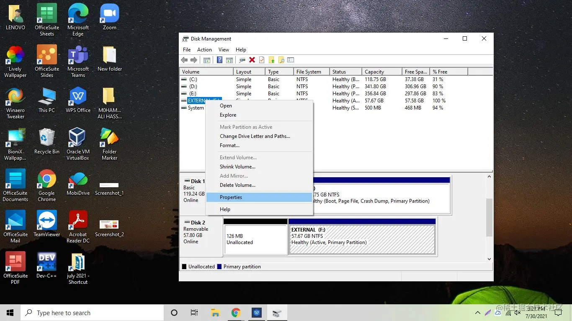Sort by the Capacity column header
Viewport: 572px width, 321px height.
tap(383, 72)
